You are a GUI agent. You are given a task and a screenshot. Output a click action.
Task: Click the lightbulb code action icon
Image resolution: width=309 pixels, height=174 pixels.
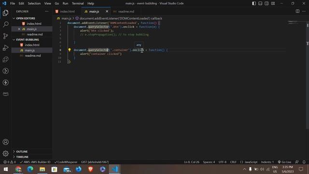pyautogui.click(x=70, y=50)
